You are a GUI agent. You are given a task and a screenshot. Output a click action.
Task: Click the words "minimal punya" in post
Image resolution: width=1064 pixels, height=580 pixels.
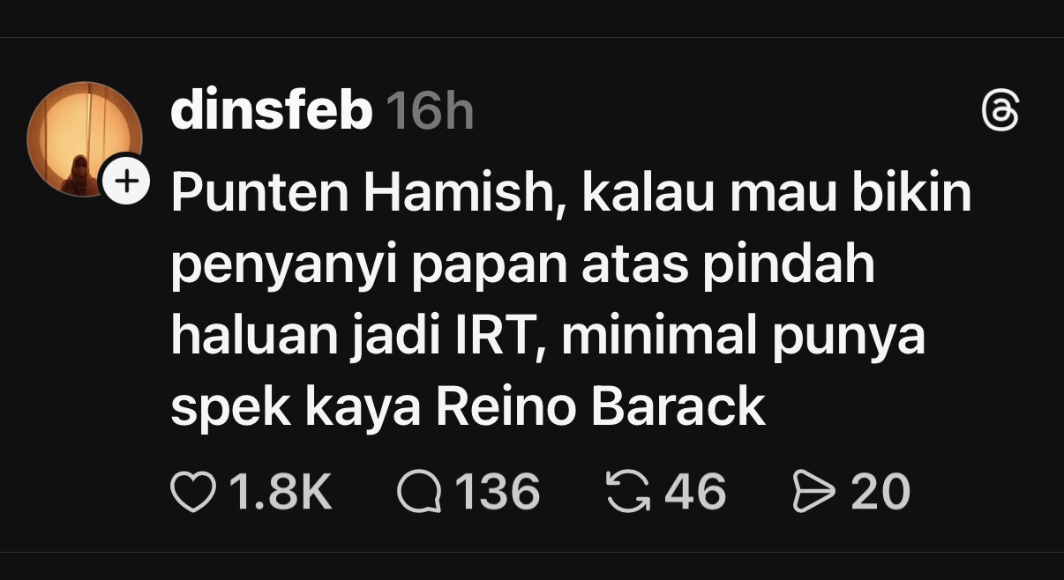[x=742, y=336]
